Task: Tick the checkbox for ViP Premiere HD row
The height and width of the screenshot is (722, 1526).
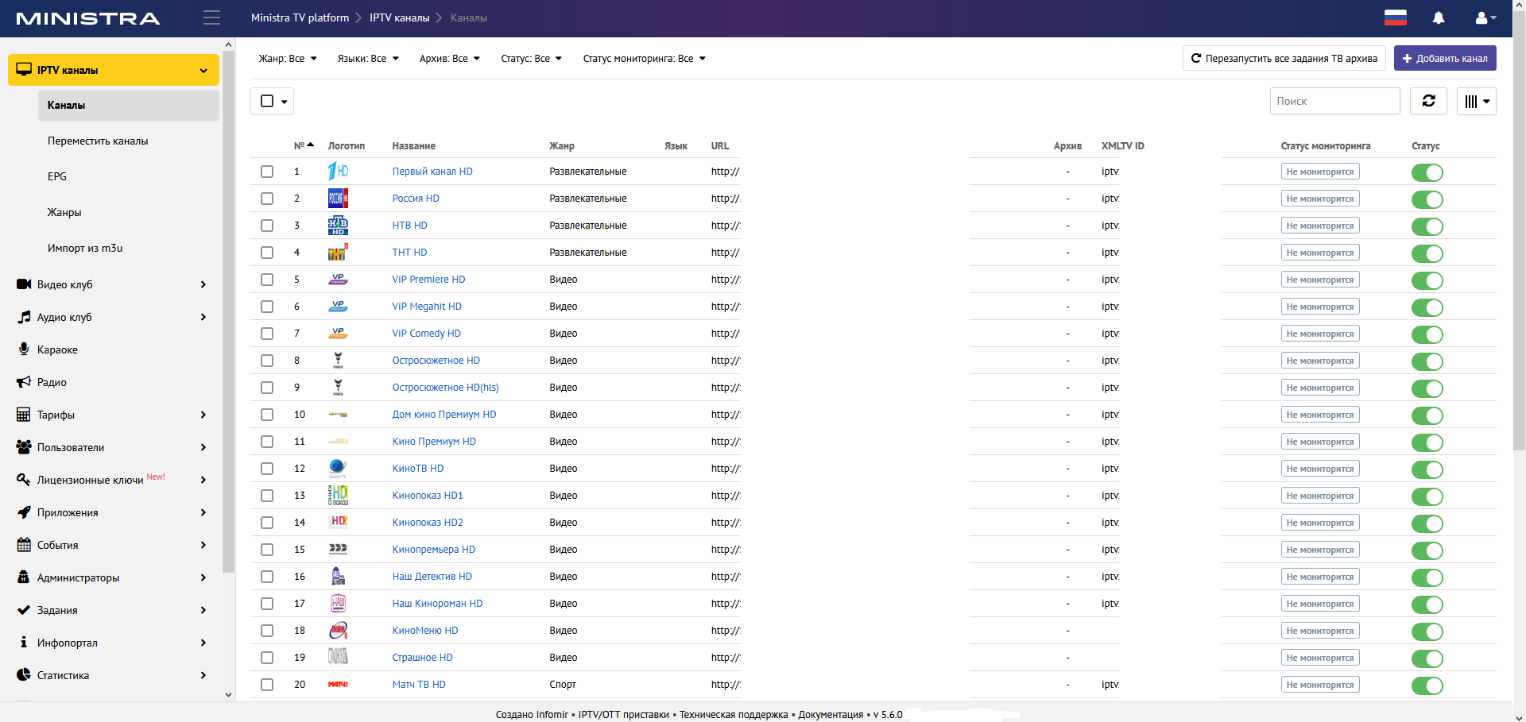Action: click(x=267, y=280)
